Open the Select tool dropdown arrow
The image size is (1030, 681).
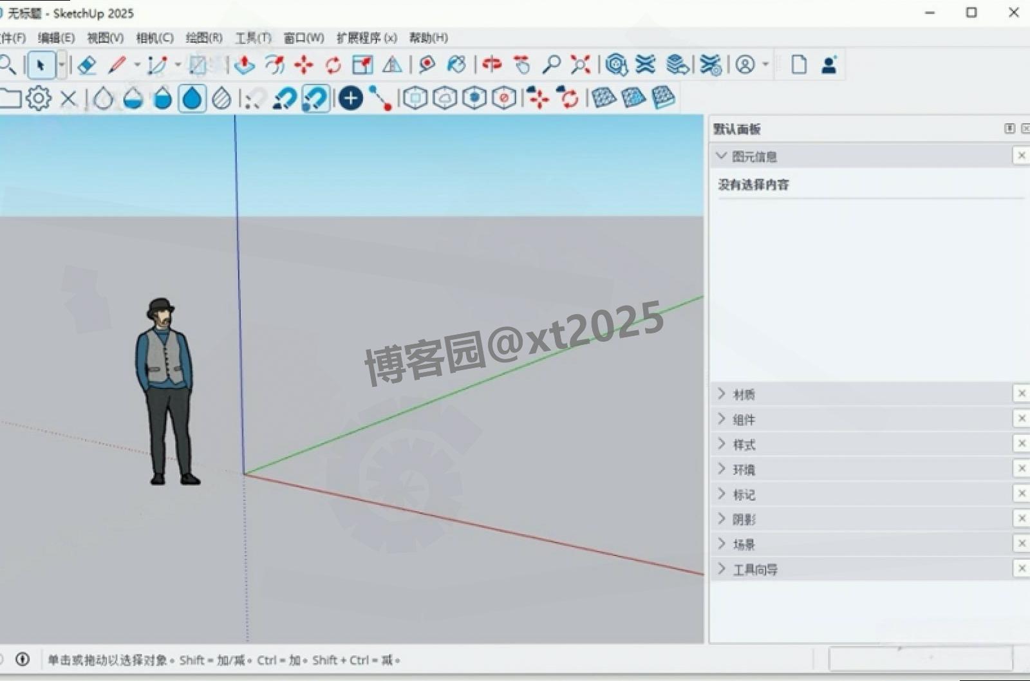pos(61,64)
